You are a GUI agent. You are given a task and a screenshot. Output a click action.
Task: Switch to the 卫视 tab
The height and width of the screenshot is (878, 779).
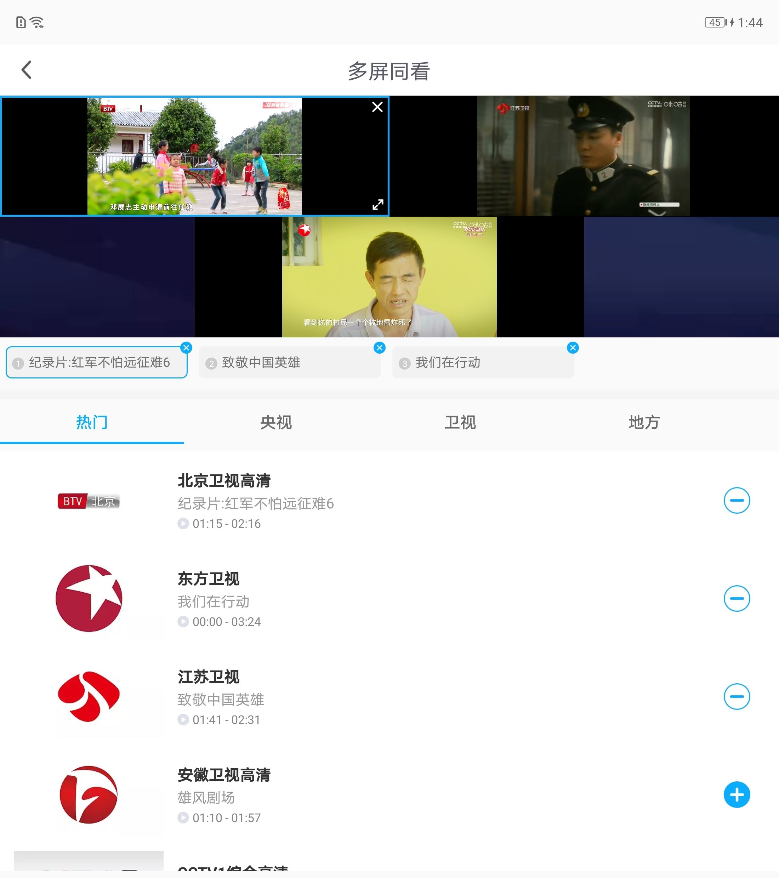[460, 422]
